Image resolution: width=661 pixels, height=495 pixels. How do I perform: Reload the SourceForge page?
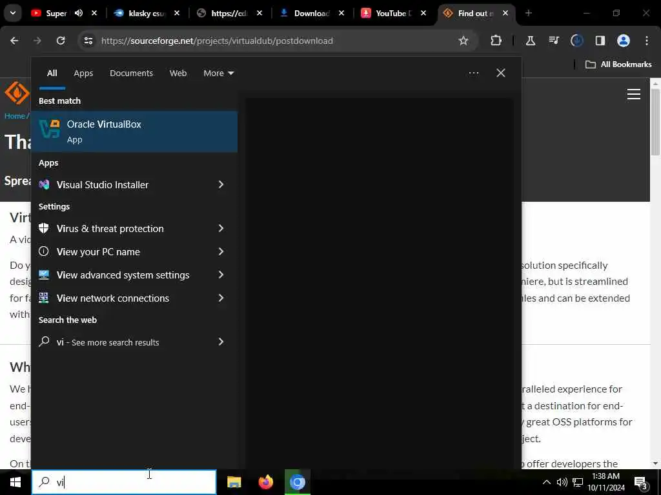(61, 41)
